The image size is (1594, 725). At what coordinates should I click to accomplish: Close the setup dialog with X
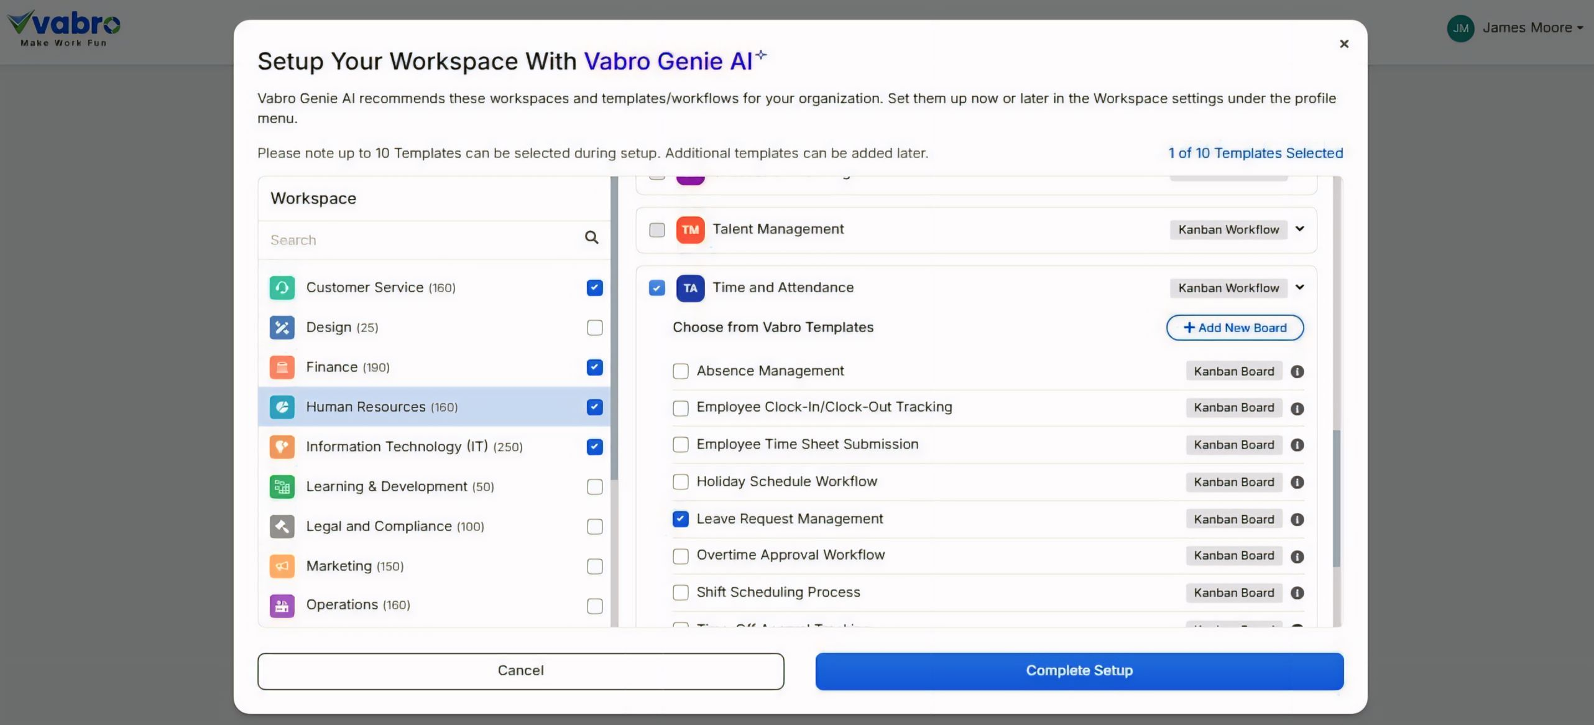[1344, 44]
